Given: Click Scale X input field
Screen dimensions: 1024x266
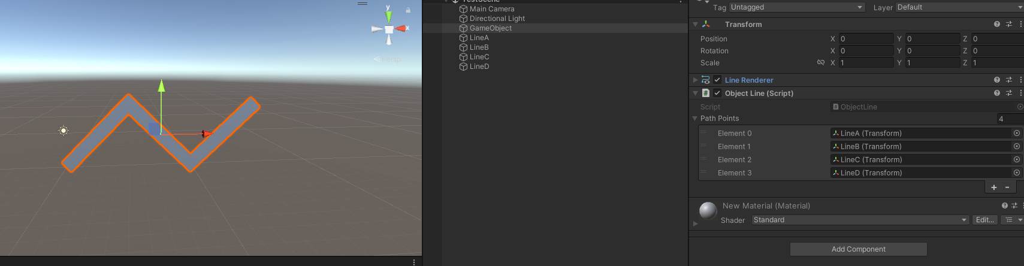Looking at the screenshot, I should coord(866,63).
